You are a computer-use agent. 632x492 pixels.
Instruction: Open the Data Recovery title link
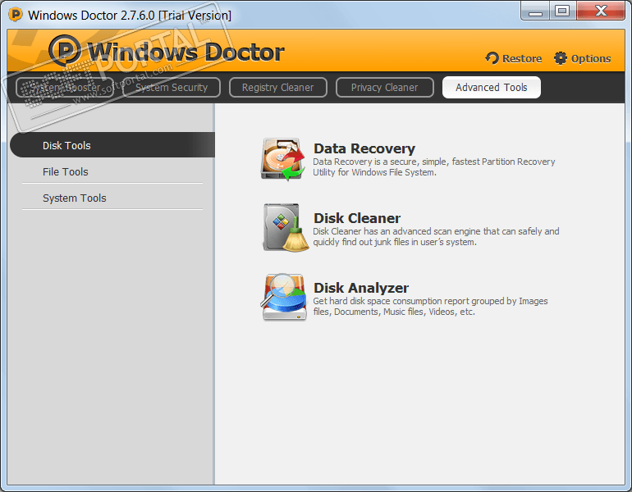364,148
